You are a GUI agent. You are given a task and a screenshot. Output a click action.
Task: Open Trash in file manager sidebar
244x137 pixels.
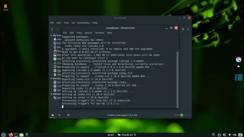[58, 75]
